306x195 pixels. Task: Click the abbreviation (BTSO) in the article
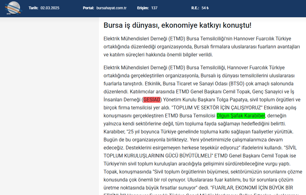[237, 84]
